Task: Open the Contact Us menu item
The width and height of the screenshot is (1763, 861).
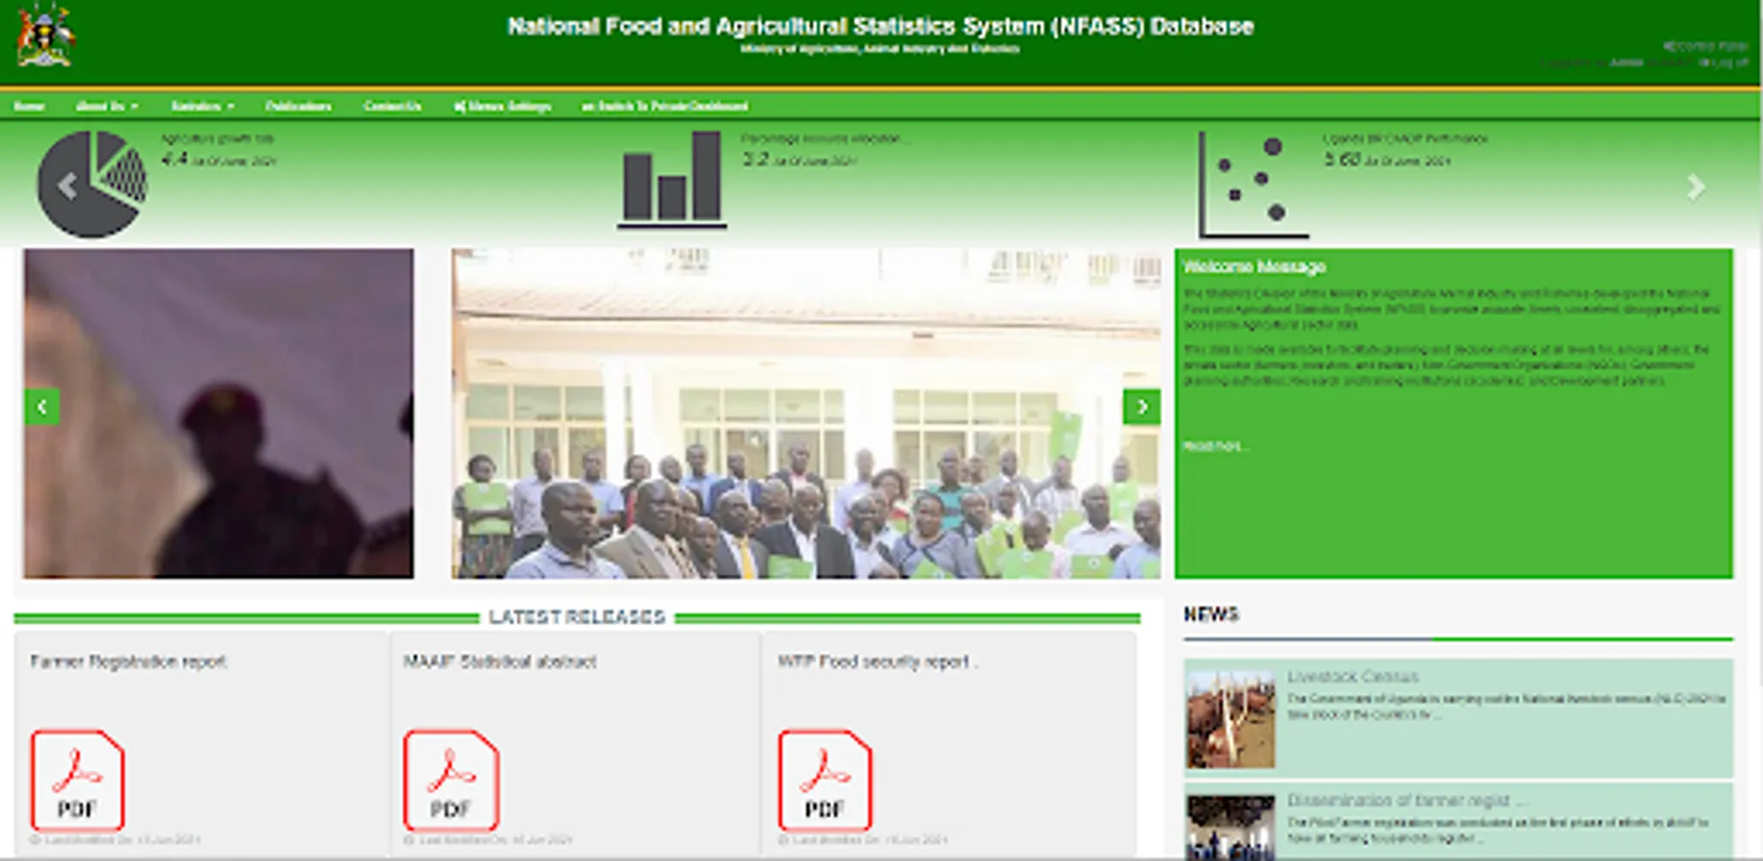Action: point(392,106)
